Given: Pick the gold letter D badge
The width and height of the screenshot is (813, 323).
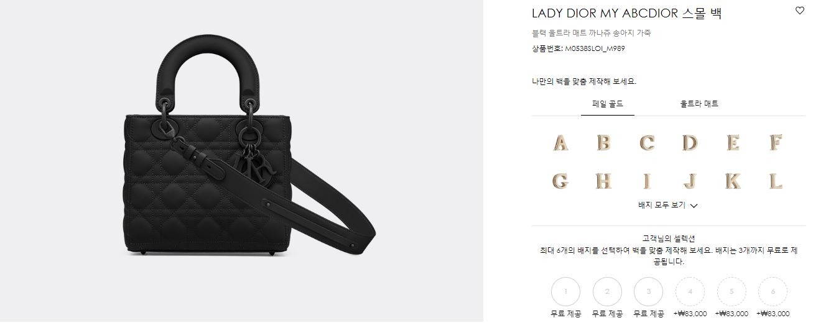Looking at the screenshot, I should click(x=689, y=143).
